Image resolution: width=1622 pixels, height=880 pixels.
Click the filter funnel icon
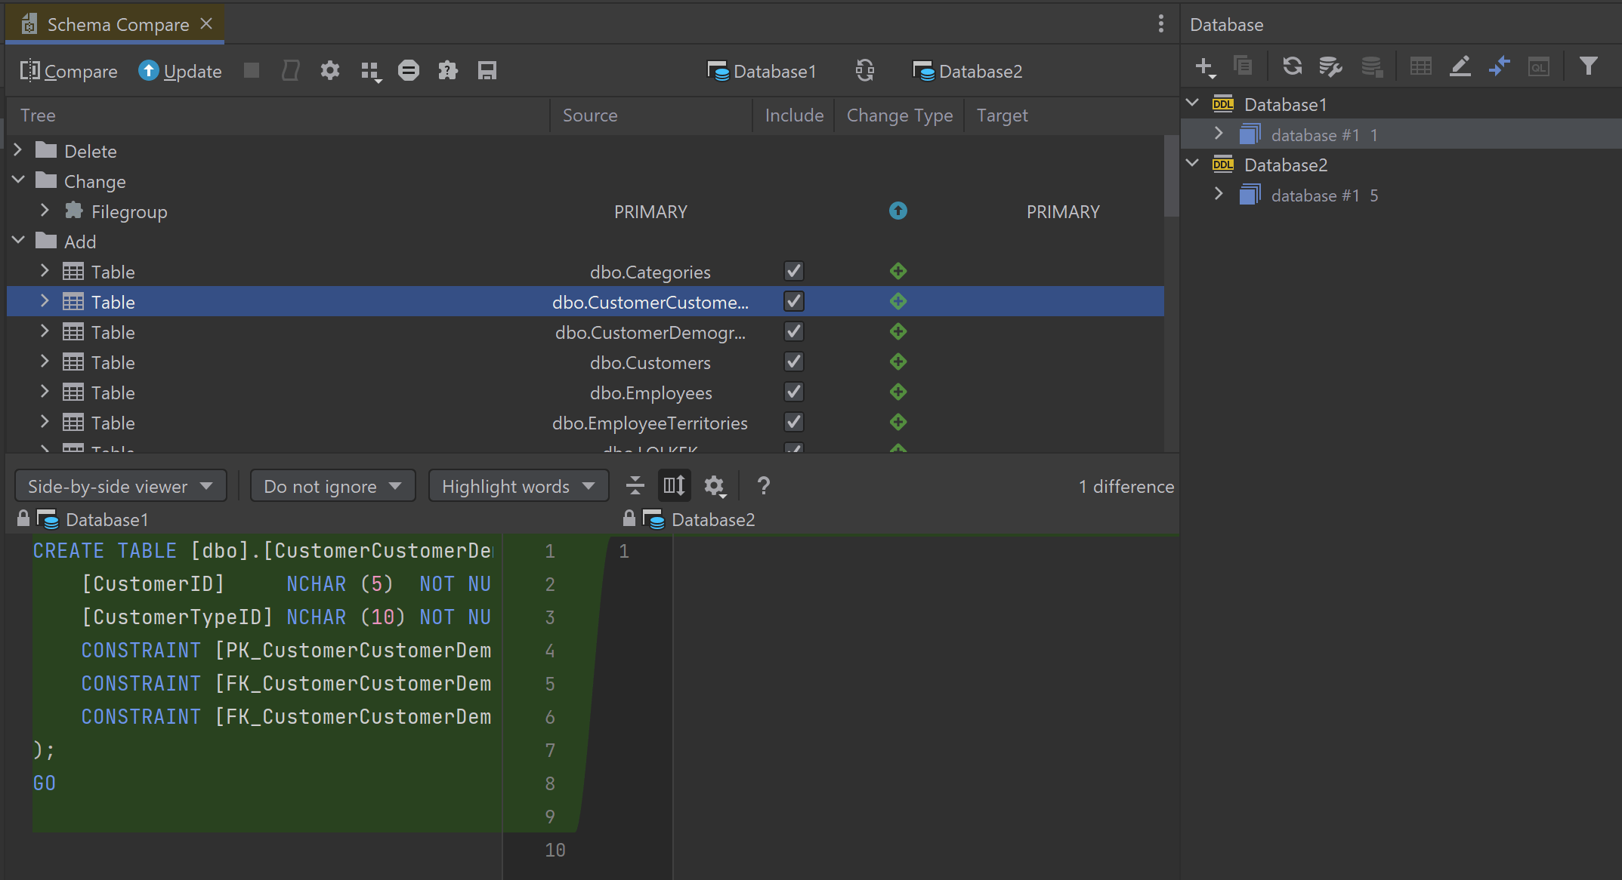1588,66
